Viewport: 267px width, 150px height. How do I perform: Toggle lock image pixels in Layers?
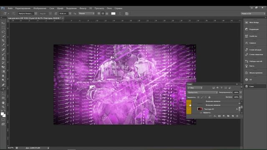202,97
